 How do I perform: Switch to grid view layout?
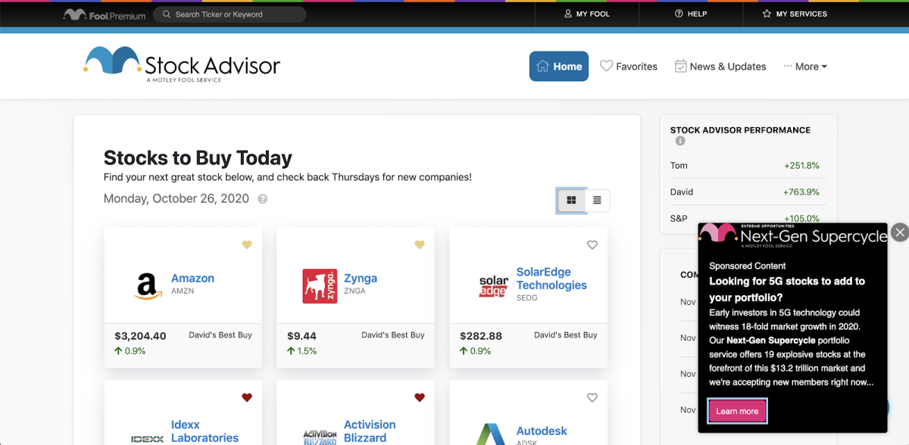571,201
